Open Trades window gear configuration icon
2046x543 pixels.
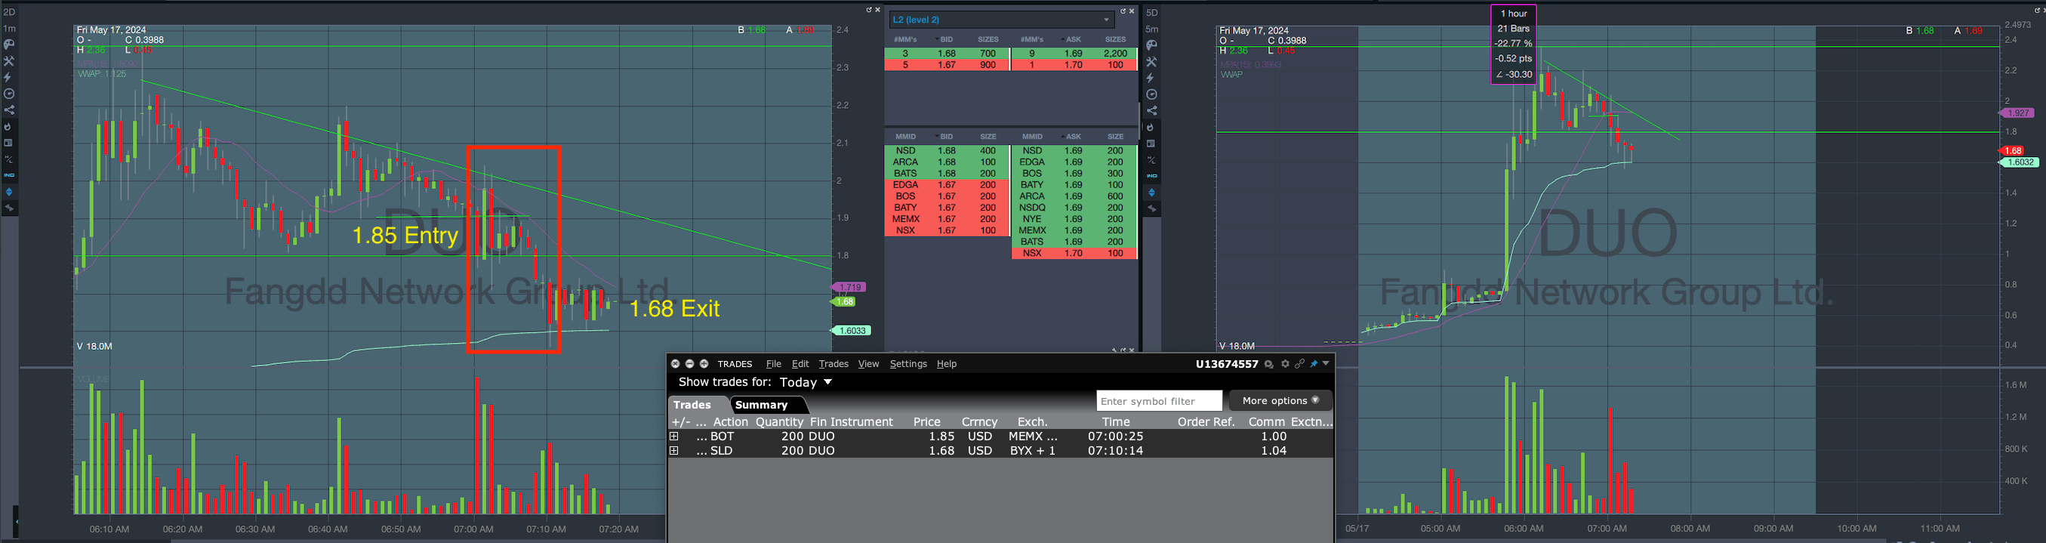tap(1285, 364)
